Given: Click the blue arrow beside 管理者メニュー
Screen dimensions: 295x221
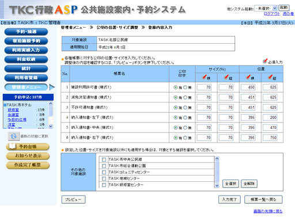Looking at the screenshot, I should (x=52, y=87).
